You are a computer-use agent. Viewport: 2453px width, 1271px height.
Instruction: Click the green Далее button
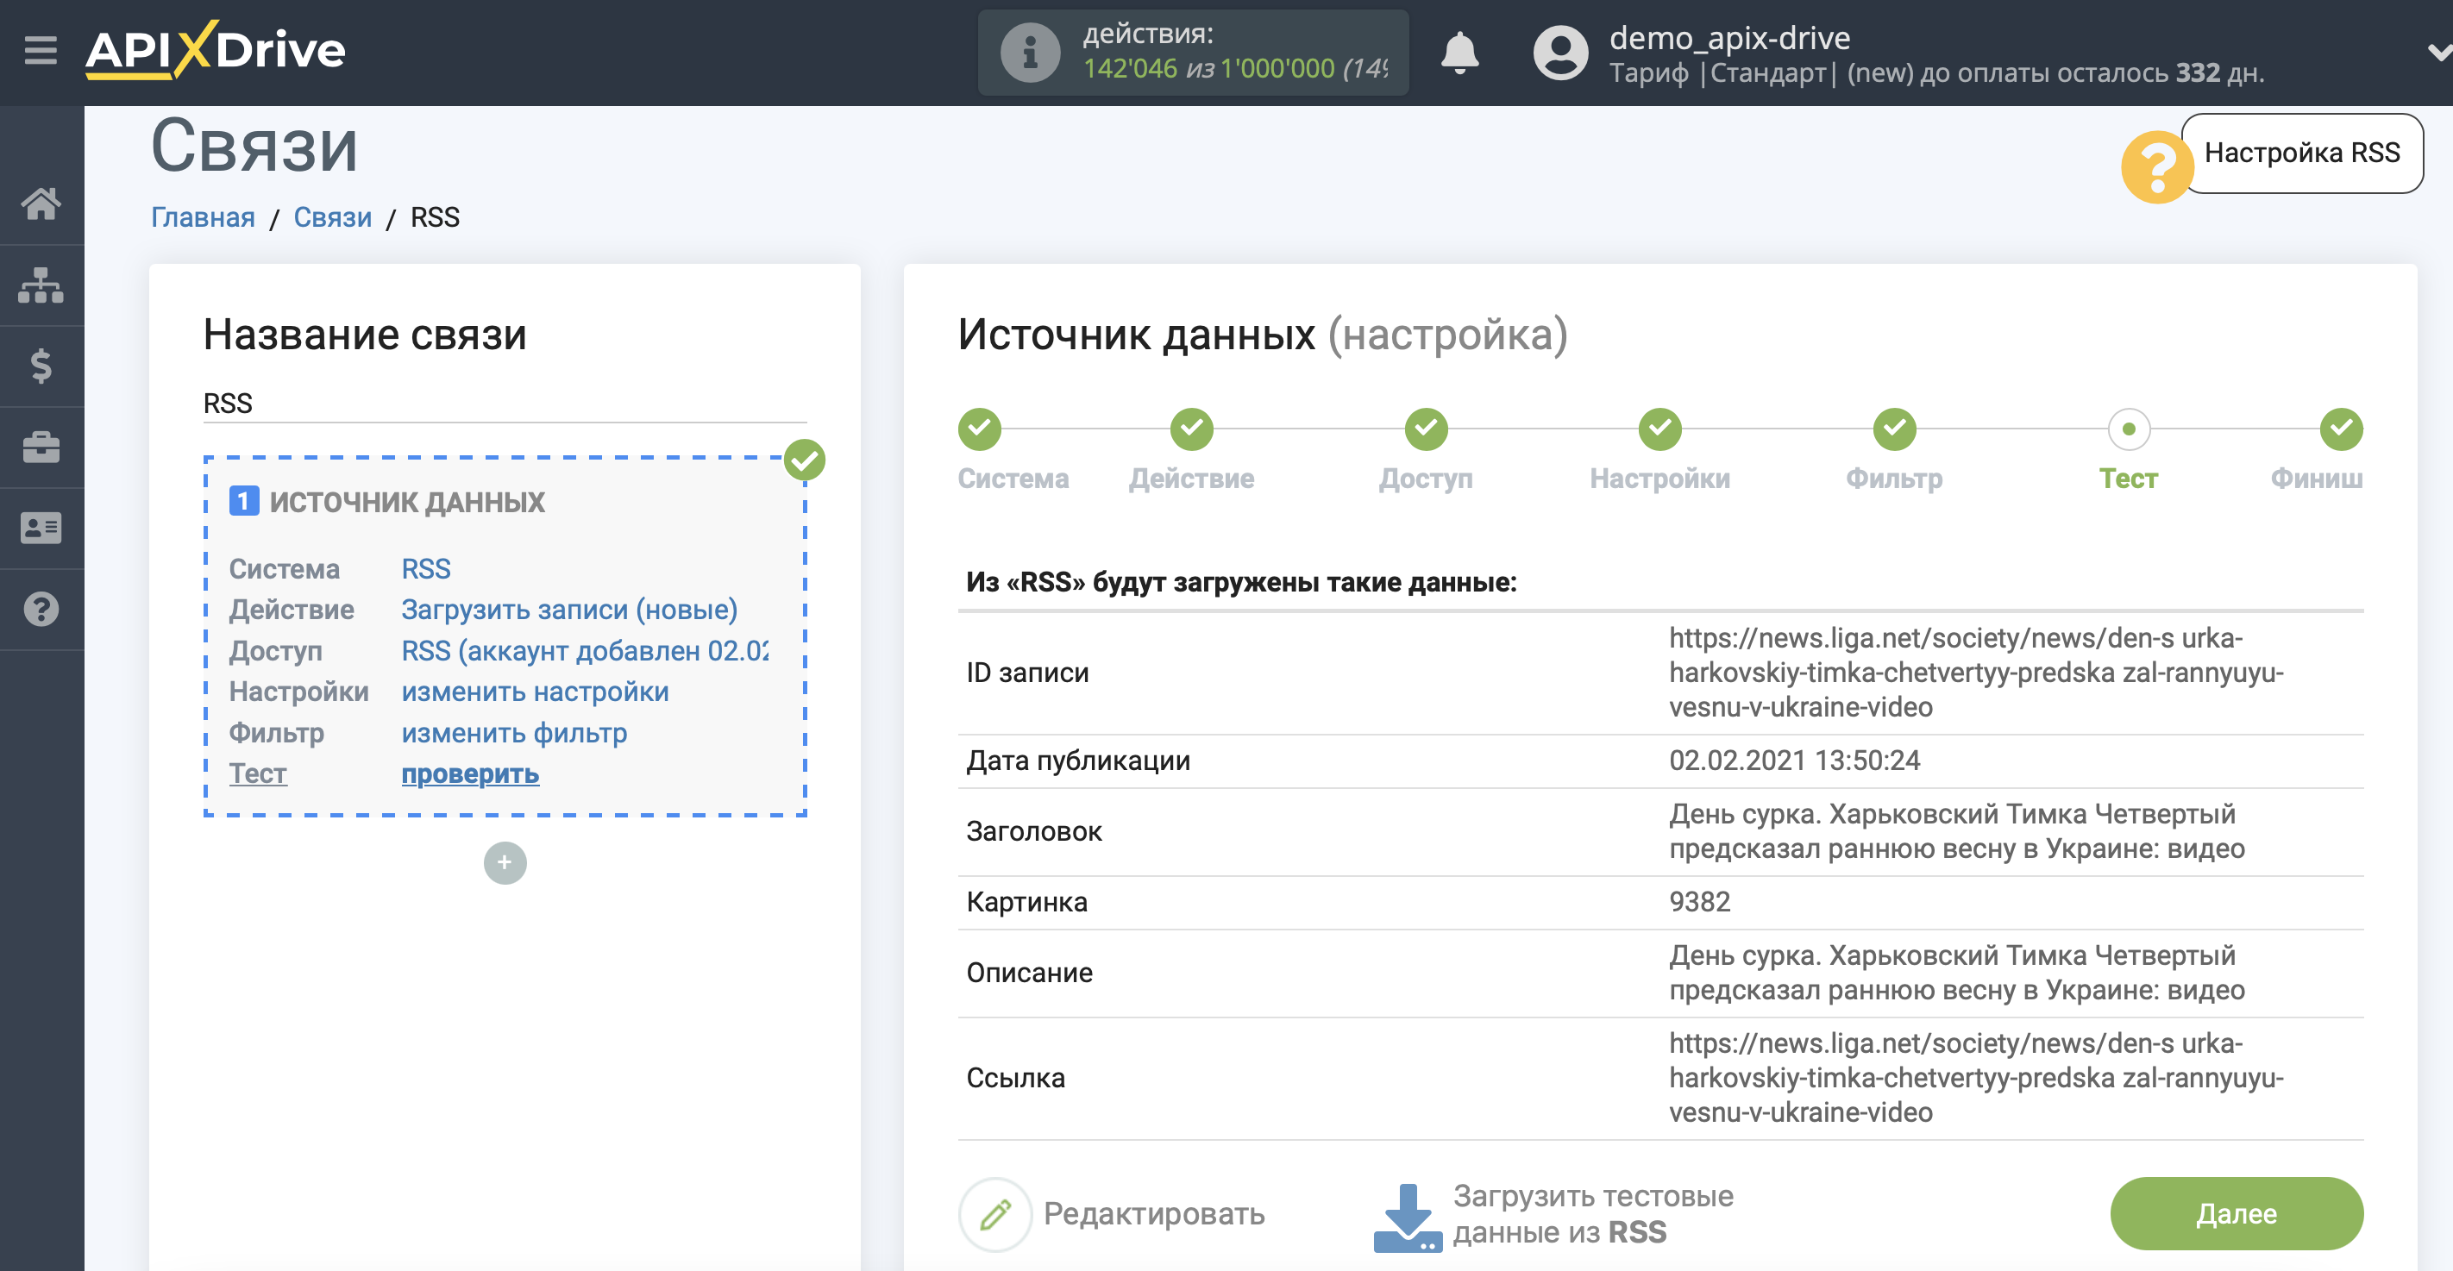(x=2236, y=1214)
